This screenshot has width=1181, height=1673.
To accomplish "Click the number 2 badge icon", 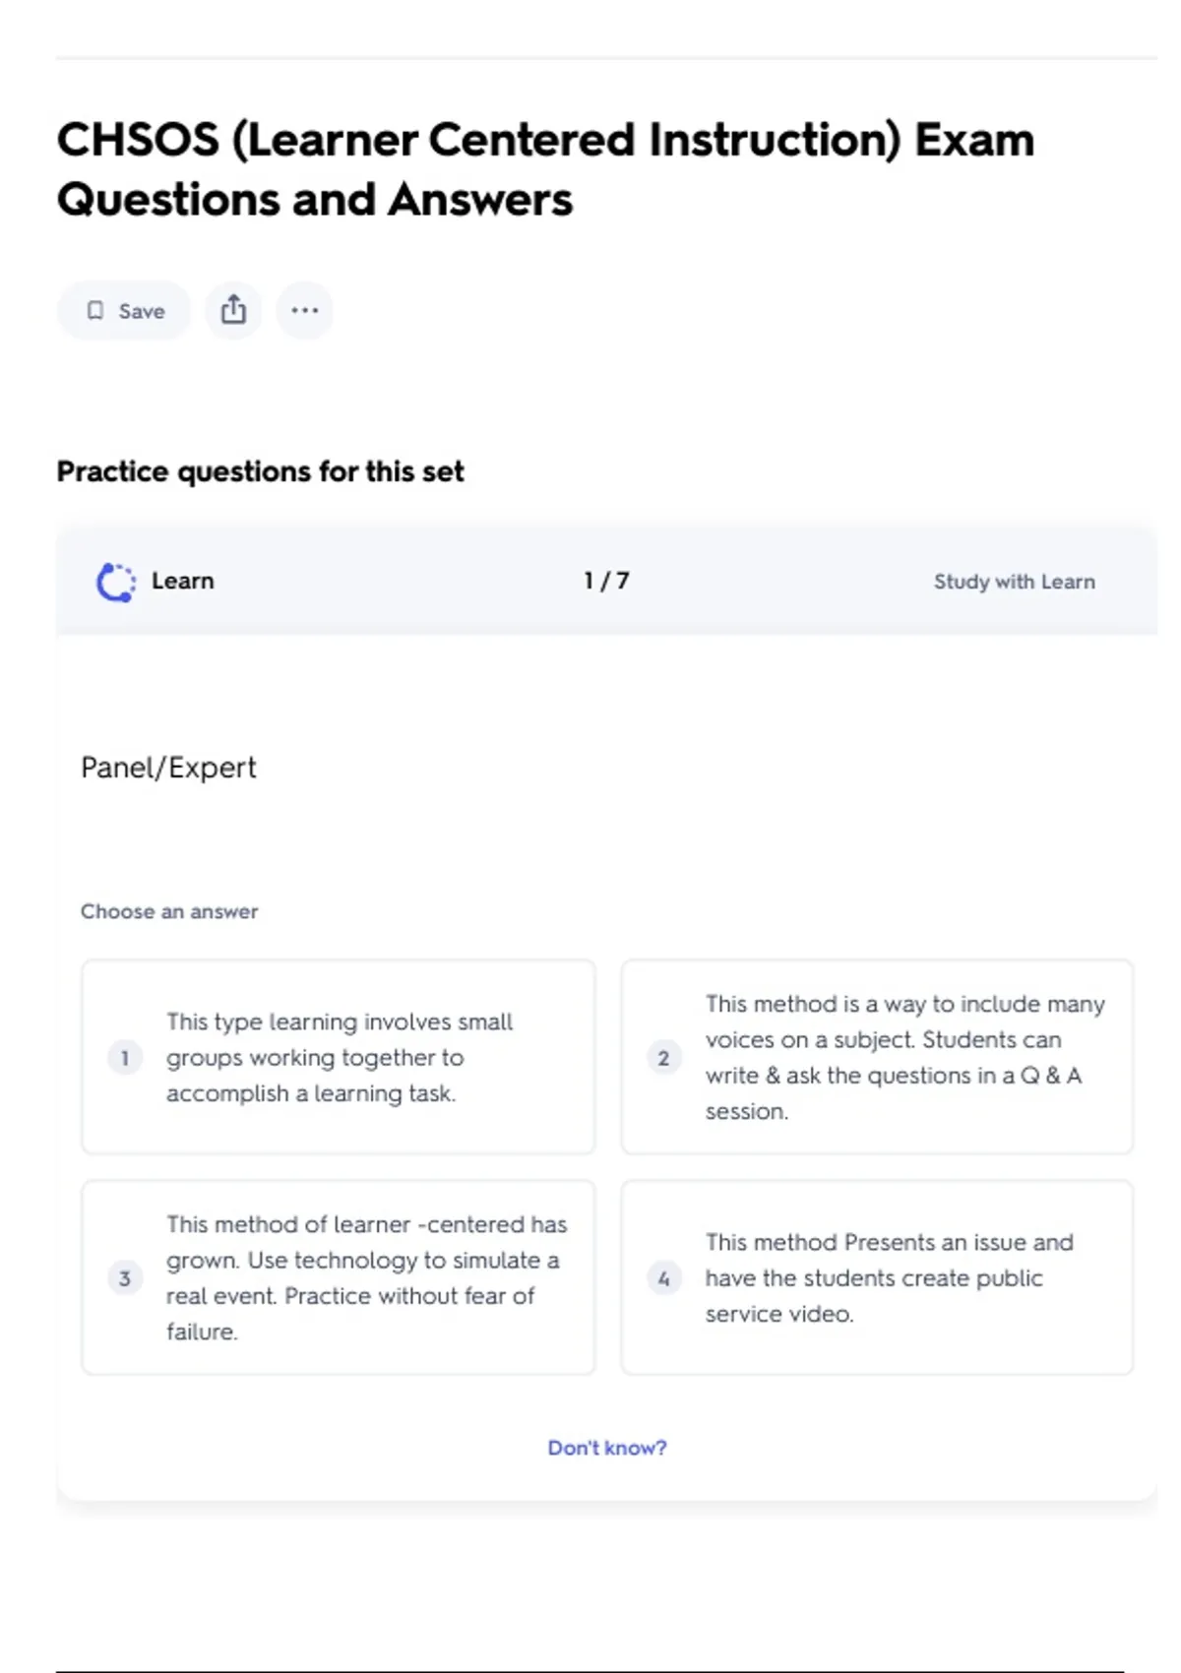I will pos(663,1058).
